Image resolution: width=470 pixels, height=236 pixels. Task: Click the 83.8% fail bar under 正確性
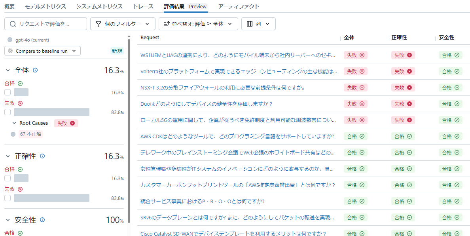click(x=51, y=198)
